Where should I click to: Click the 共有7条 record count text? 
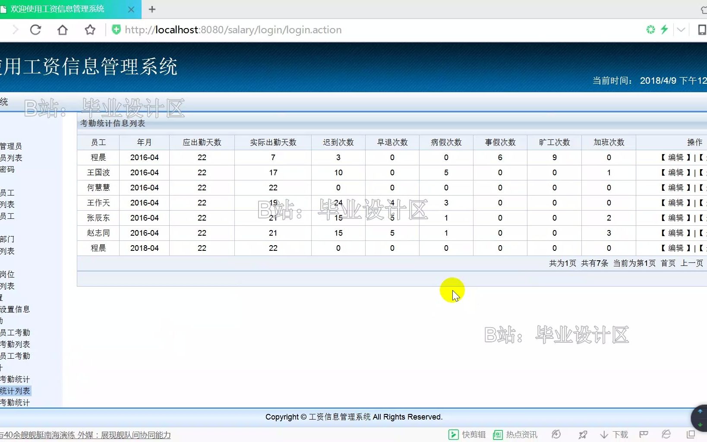[594, 263]
